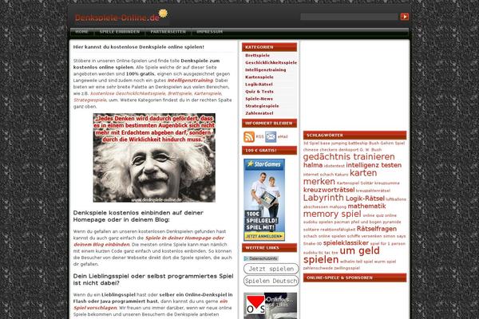Open the idiotentest tag

click(335, 166)
